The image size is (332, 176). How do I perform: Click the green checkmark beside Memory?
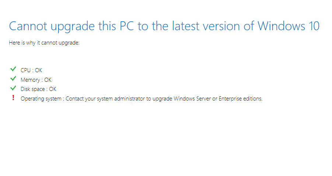click(x=13, y=78)
